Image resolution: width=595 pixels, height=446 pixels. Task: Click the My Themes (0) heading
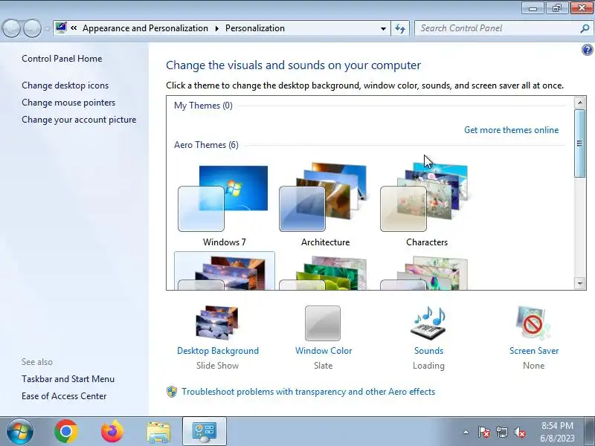point(203,106)
